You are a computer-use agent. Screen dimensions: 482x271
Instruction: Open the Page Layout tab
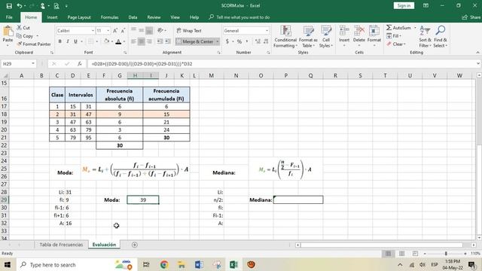pos(79,17)
